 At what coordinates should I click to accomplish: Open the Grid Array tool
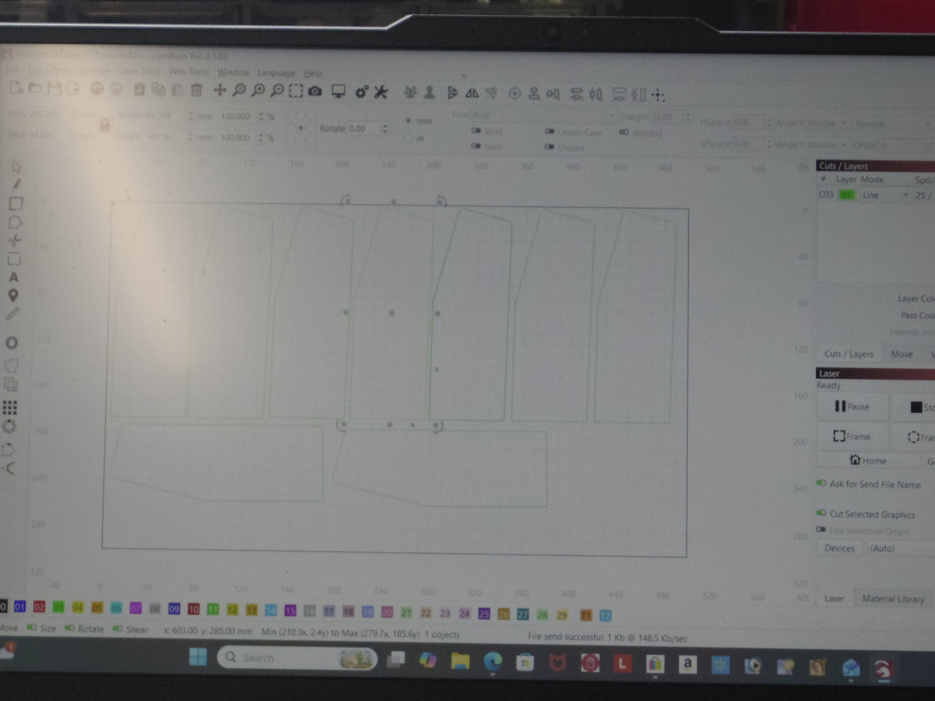coord(10,407)
